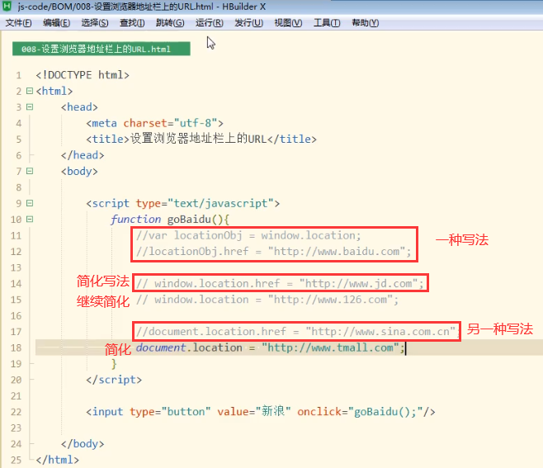This screenshot has height=468, width=543.
Task: Select the 008-设置浏览器地址栏上的URL.html tab
Action: pos(102,49)
